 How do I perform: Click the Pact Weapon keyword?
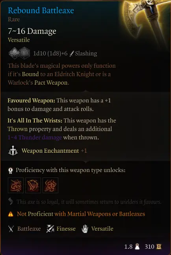pos(51,83)
